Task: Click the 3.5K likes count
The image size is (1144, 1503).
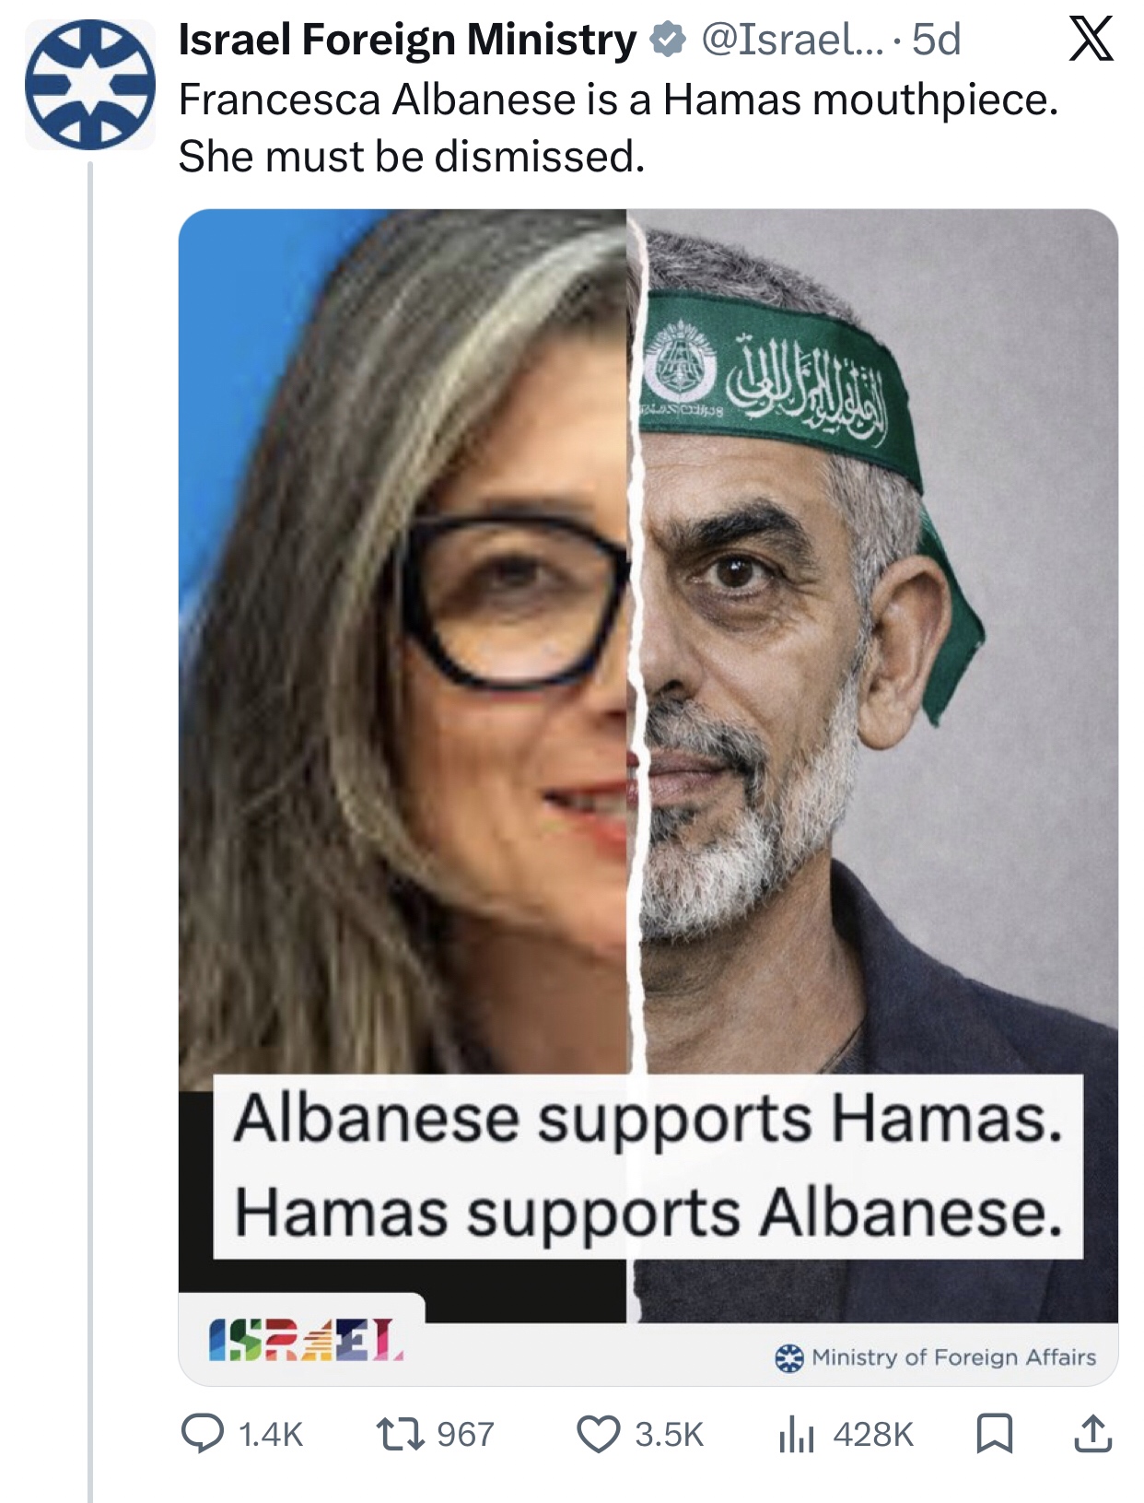Action: pos(670,1435)
